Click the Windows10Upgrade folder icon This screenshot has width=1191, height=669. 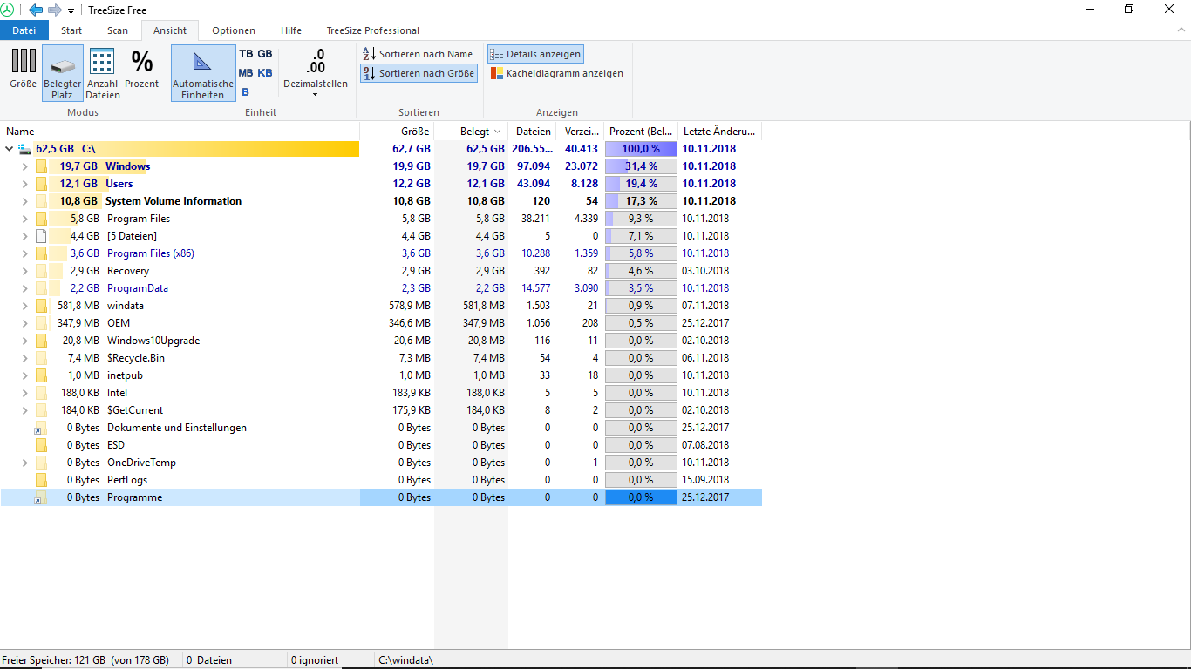(x=41, y=341)
